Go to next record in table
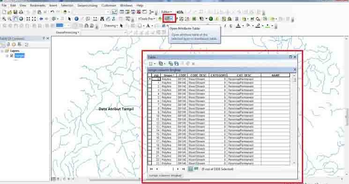 pyautogui.click(x=178, y=169)
